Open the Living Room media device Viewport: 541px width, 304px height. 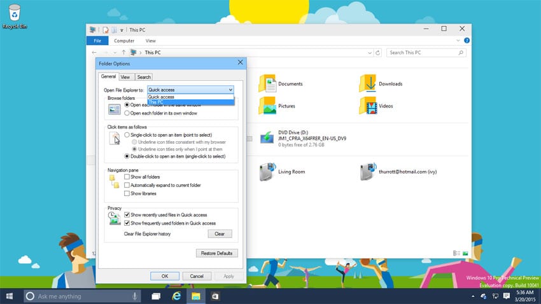267,172
